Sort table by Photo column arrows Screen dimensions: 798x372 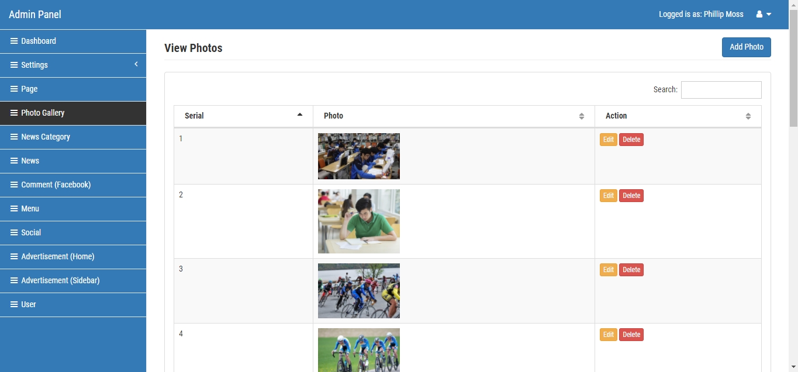click(x=582, y=116)
